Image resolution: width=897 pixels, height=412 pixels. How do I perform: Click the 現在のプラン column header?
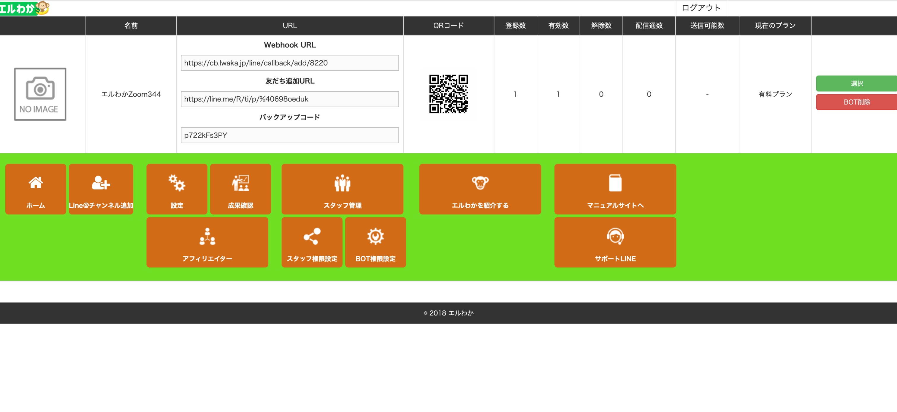pos(775,26)
